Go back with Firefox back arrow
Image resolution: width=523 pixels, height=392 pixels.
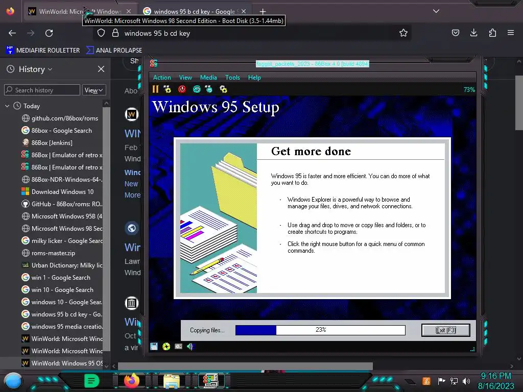point(12,33)
